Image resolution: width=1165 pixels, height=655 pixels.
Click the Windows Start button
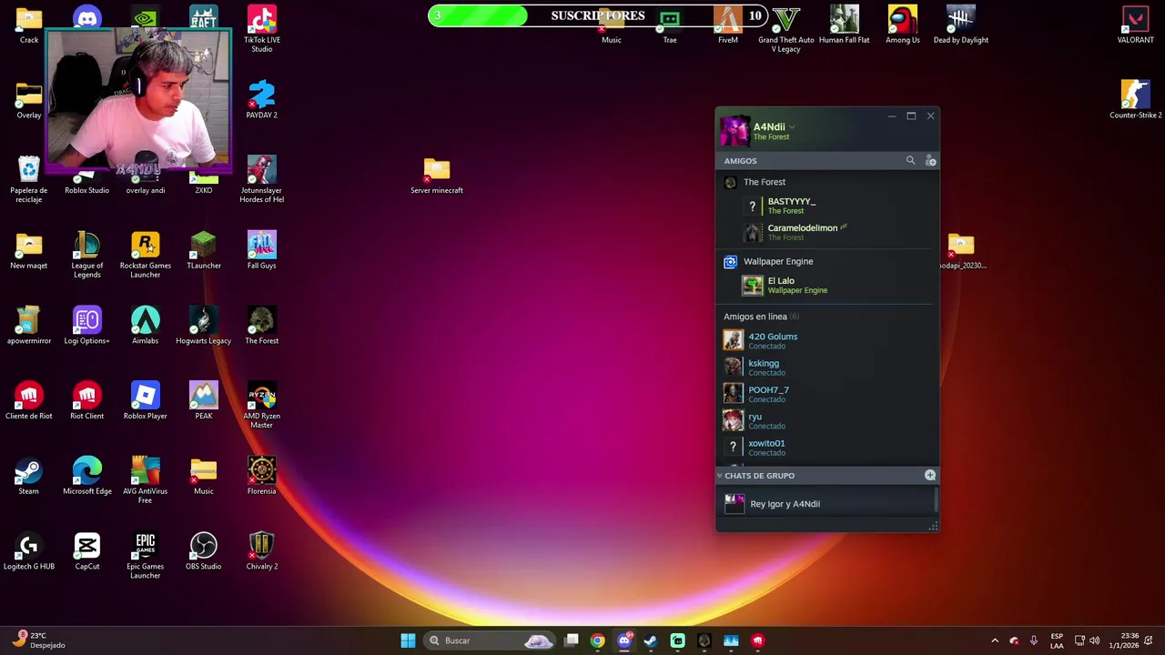click(x=408, y=640)
